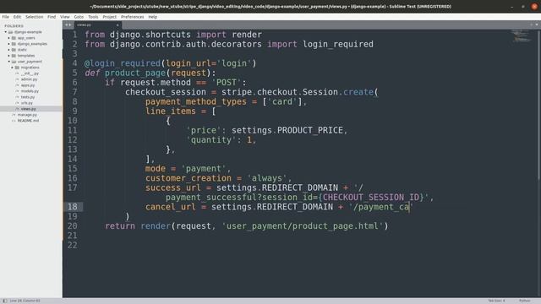Open the View menu

tap(65, 17)
